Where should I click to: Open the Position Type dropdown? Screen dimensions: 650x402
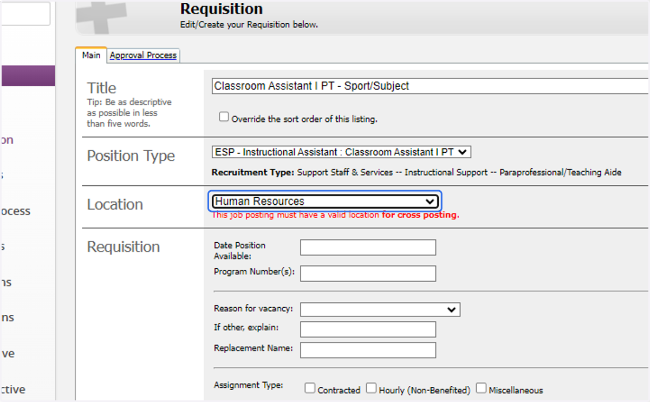click(x=342, y=152)
